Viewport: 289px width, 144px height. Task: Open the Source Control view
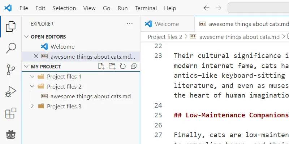11,70
